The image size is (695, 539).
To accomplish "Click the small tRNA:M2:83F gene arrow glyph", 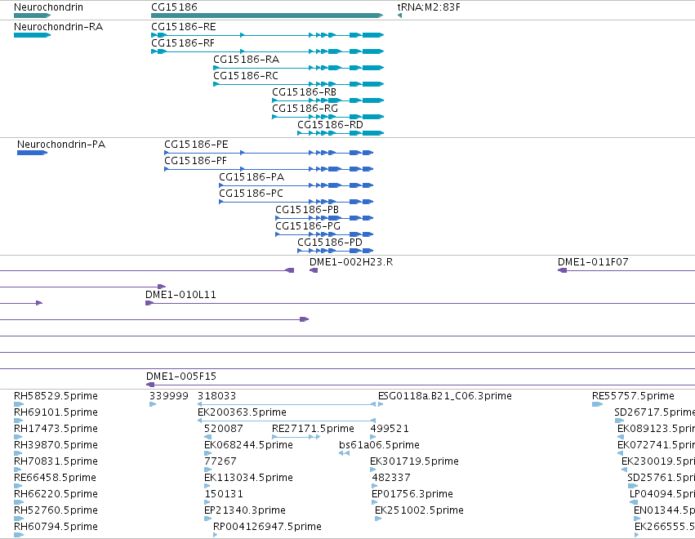I will point(399,16).
